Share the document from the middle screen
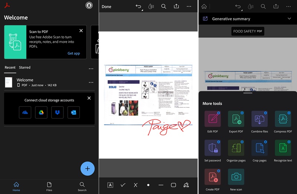The image size is (297, 194). click(176, 6)
